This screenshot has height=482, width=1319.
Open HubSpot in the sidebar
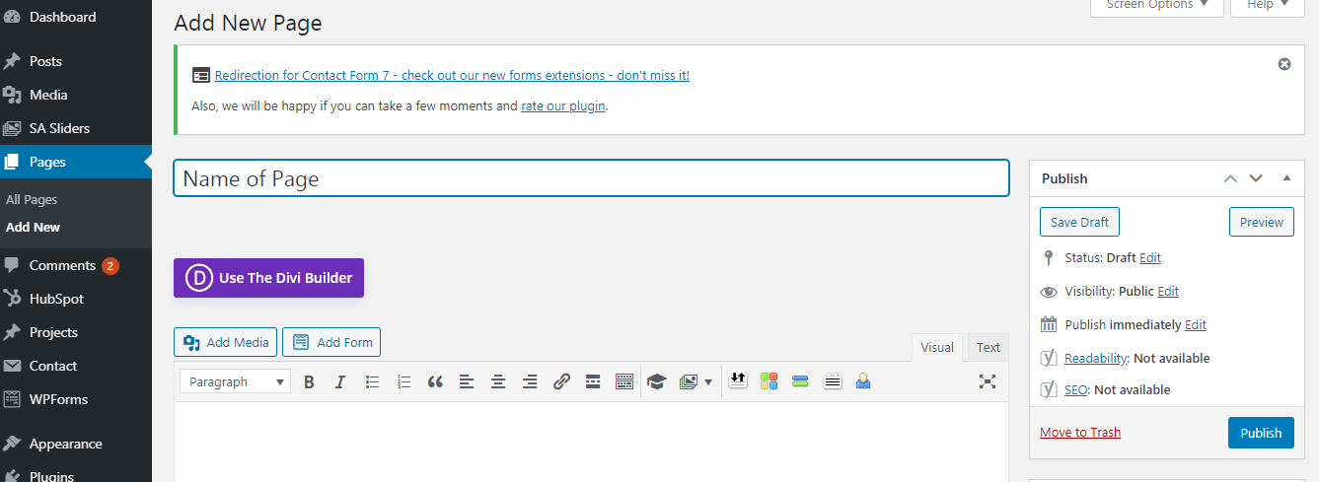pos(76,299)
